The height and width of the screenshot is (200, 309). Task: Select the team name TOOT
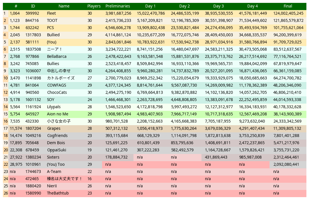coord(52,20)
